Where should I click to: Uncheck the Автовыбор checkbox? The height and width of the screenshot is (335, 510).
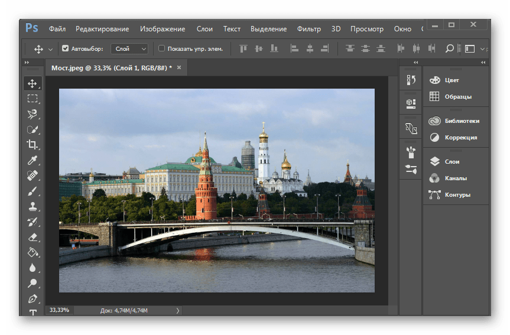tap(66, 48)
